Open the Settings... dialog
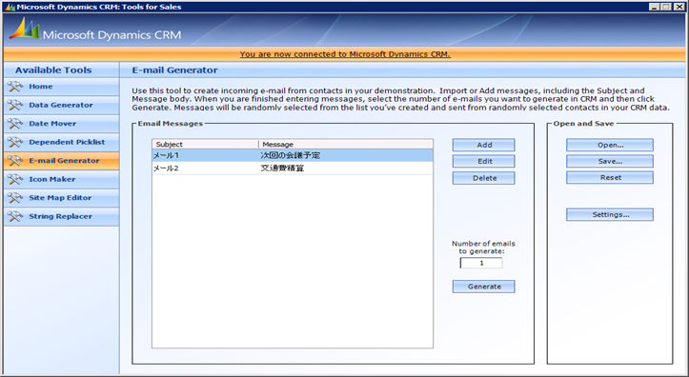The height and width of the screenshot is (377, 689). pyautogui.click(x=610, y=214)
